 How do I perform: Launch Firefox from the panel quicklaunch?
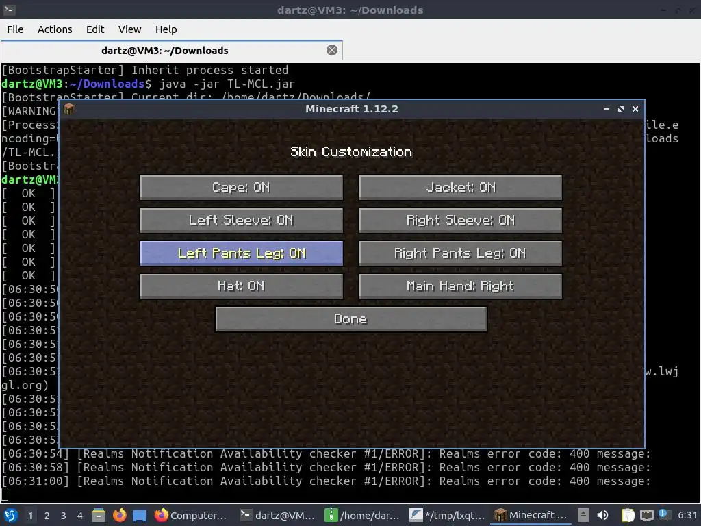(119, 515)
